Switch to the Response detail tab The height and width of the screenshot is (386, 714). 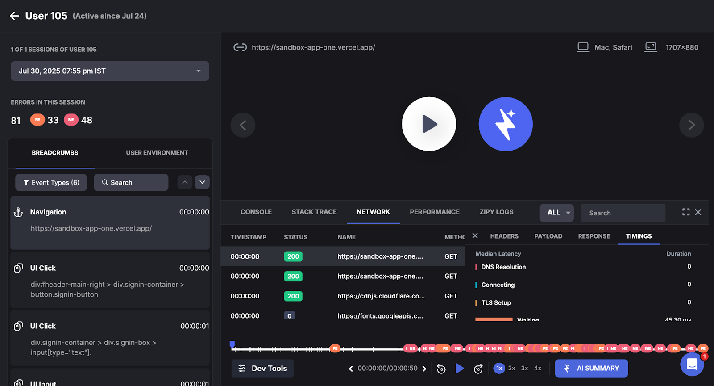[594, 236]
